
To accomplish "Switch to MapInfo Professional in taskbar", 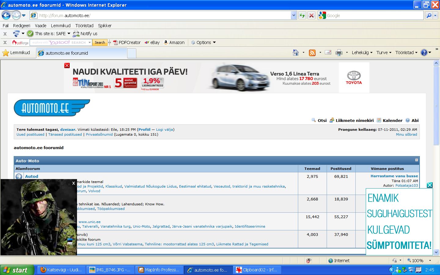I will tap(159, 270).
